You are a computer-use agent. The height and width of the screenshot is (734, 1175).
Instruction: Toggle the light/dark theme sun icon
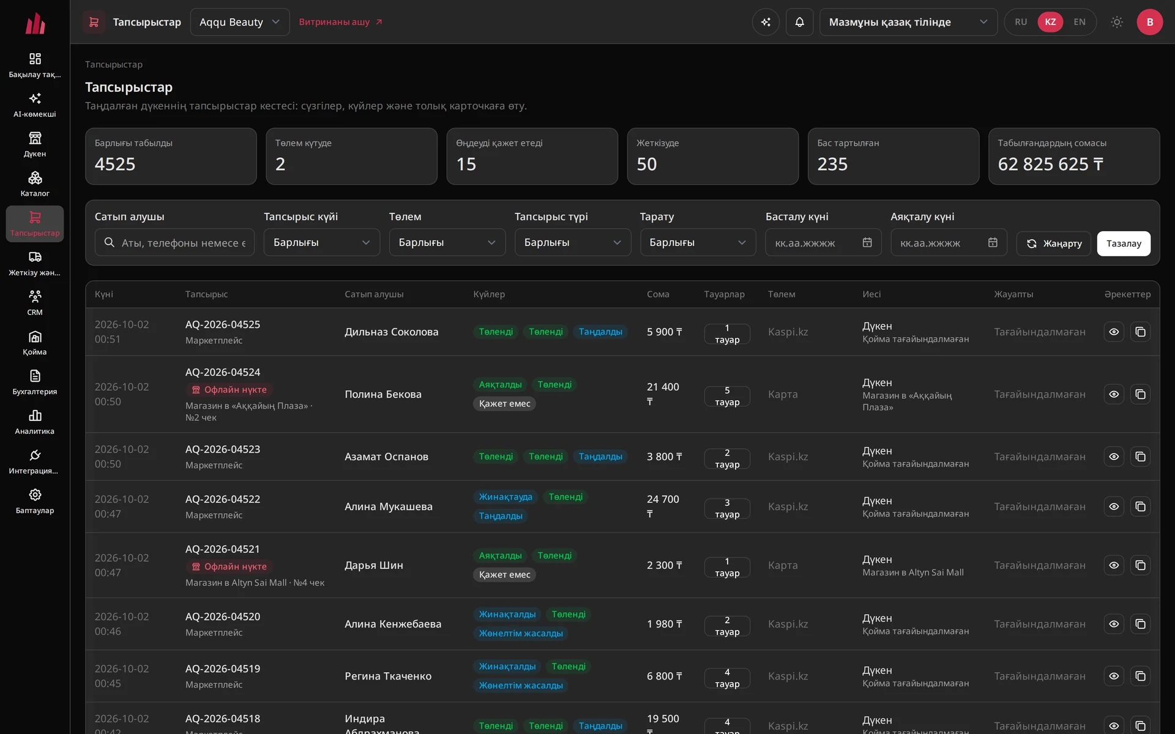[1117, 22]
